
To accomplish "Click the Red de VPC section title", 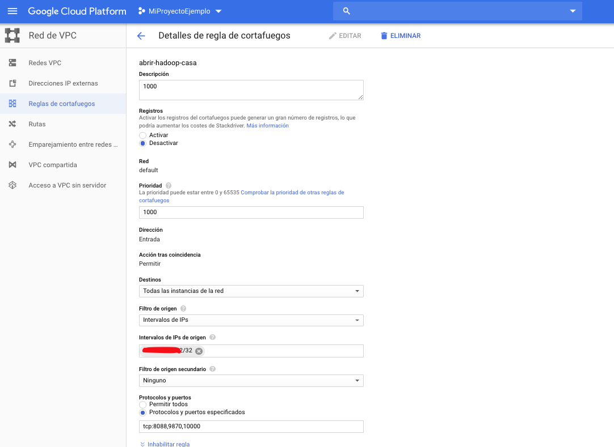I will [52, 36].
